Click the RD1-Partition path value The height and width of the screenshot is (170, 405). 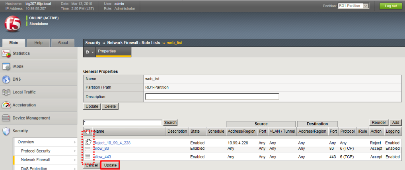pyautogui.click(x=157, y=87)
